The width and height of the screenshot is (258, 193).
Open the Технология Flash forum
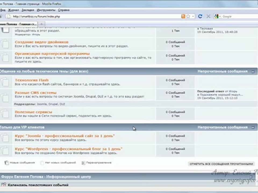tap(32, 80)
